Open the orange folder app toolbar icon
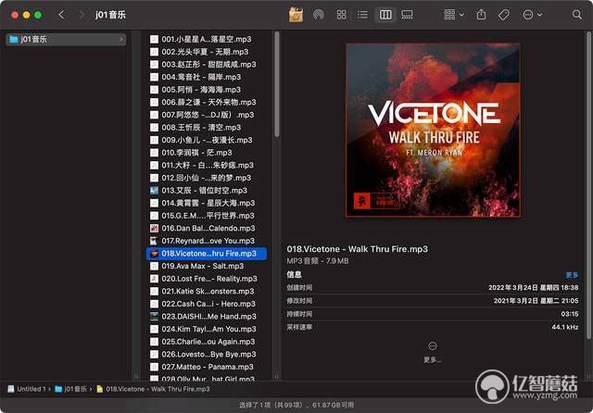 tap(296, 15)
